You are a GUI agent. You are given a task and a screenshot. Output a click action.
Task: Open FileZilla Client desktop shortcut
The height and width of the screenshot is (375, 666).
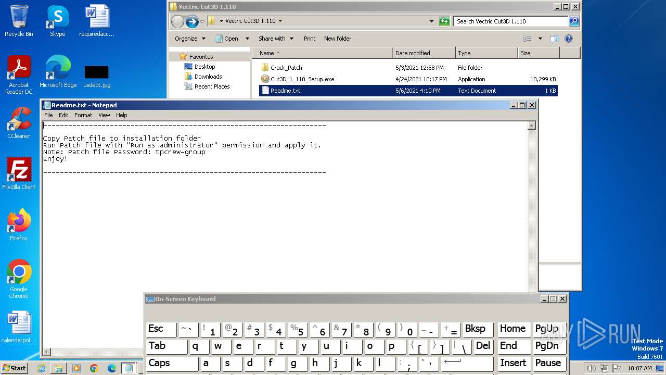(19, 174)
